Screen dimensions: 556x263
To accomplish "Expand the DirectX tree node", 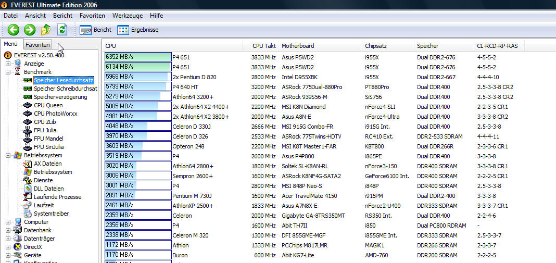I will click(8, 247).
